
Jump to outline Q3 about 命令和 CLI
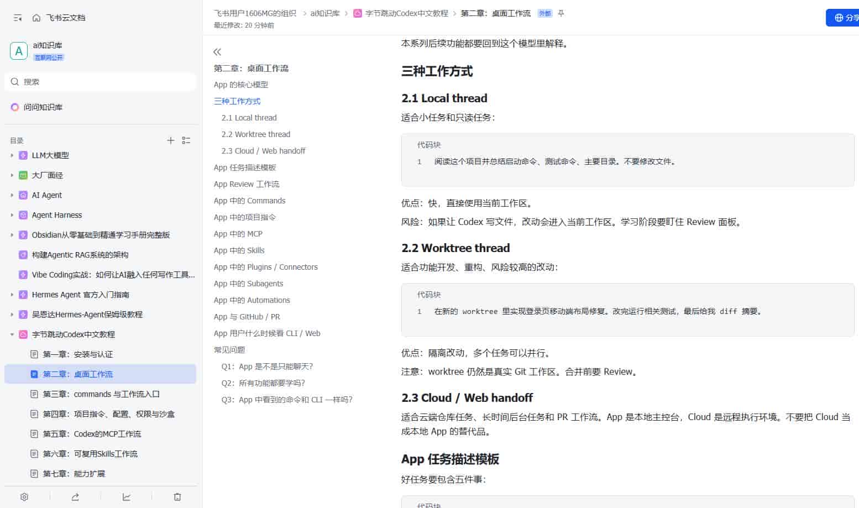coord(287,400)
